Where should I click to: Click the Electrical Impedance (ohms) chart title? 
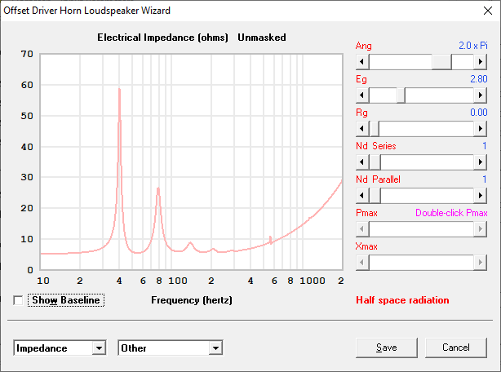[x=162, y=38]
